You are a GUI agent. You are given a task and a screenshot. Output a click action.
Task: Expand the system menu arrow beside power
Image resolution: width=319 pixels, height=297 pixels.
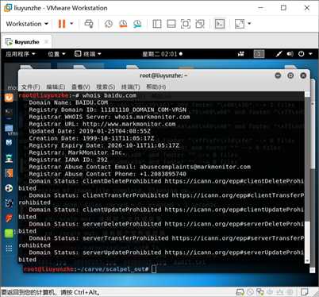[x=310, y=54]
